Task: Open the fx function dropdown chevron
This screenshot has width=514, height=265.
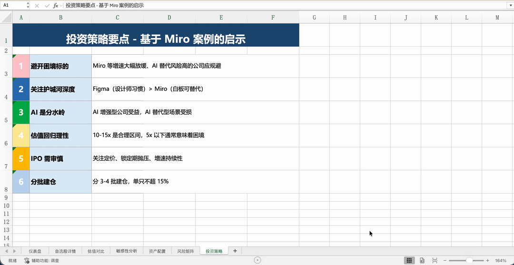Action: tap(61, 6)
